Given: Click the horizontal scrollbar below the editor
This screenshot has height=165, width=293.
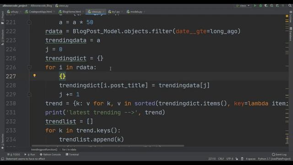Looking at the screenshot, I should (108, 146).
